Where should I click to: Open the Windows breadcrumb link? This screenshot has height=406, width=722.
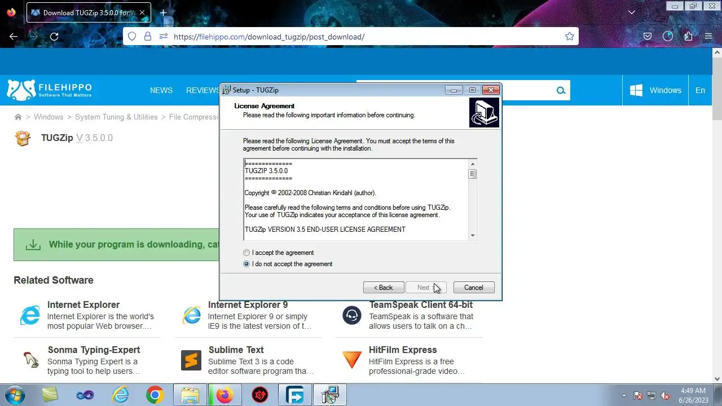[x=49, y=117]
